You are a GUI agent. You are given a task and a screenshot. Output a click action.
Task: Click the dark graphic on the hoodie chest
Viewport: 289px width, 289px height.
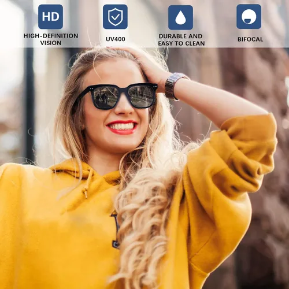[x=116, y=229]
